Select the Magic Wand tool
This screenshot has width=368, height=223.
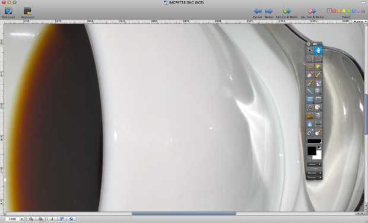pos(318,66)
